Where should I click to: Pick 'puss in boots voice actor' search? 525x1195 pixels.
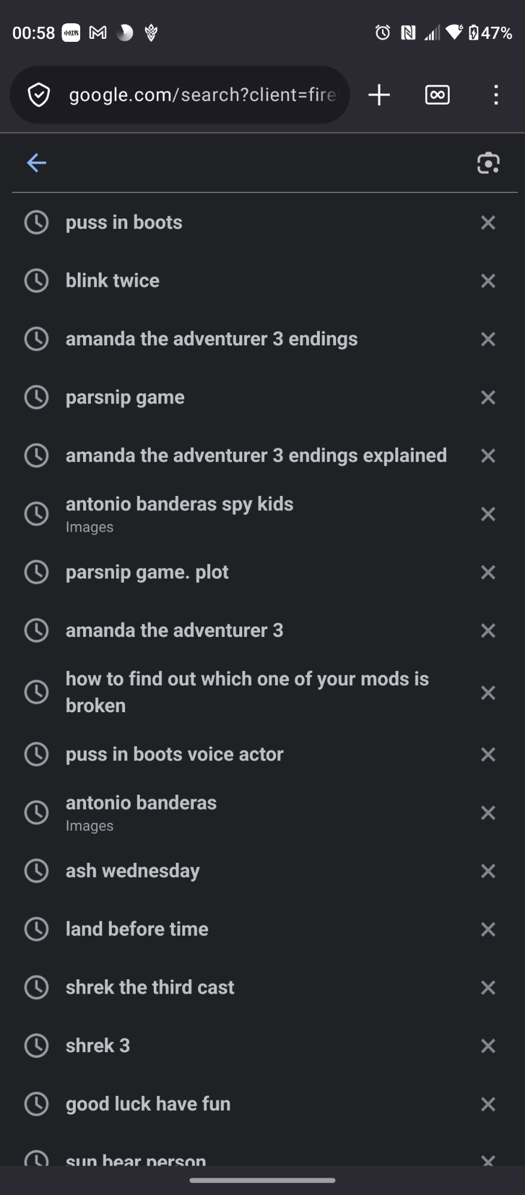pyautogui.click(x=175, y=754)
